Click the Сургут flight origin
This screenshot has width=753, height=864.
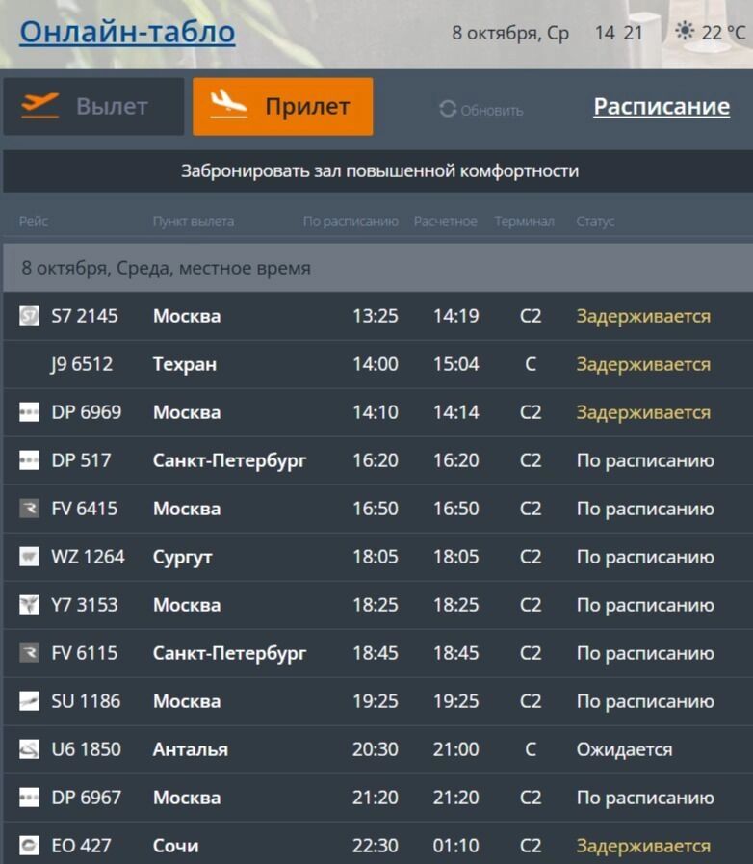tap(182, 557)
